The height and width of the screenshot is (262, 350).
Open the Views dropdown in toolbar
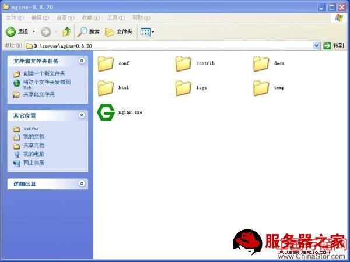pyautogui.click(x=147, y=31)
